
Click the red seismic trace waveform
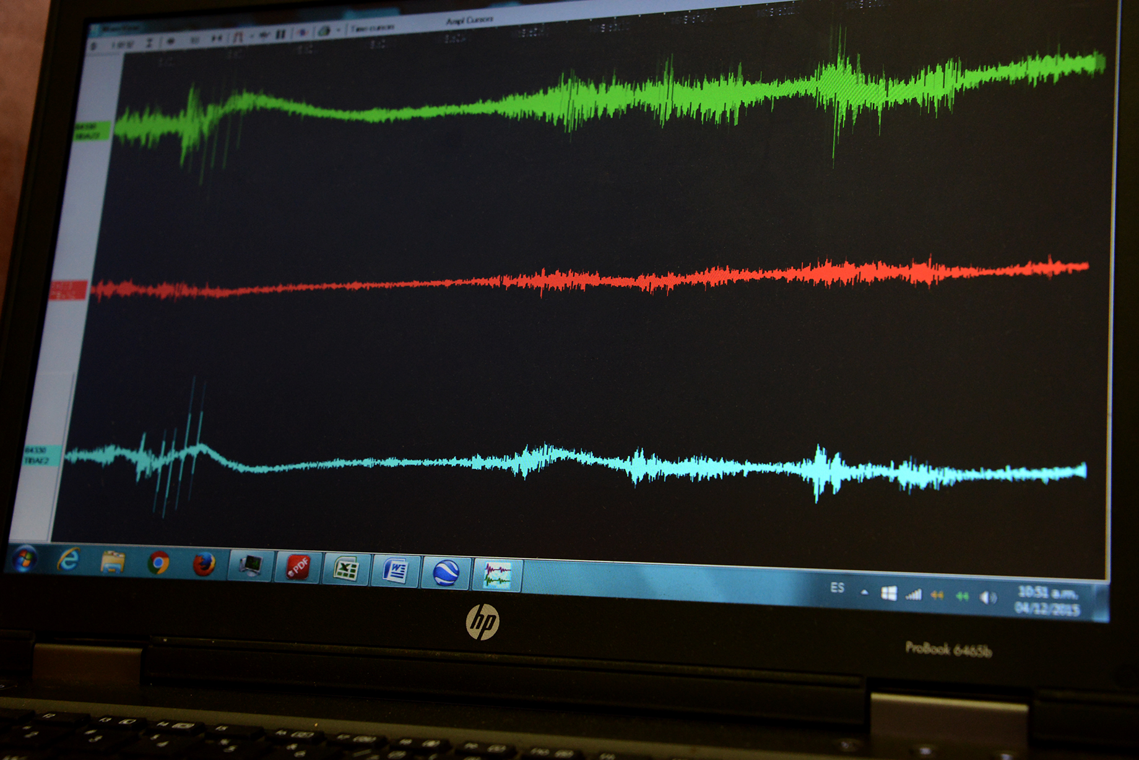coord(591,279)
